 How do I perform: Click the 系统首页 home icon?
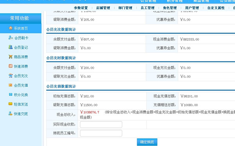(x=11, y=28)
